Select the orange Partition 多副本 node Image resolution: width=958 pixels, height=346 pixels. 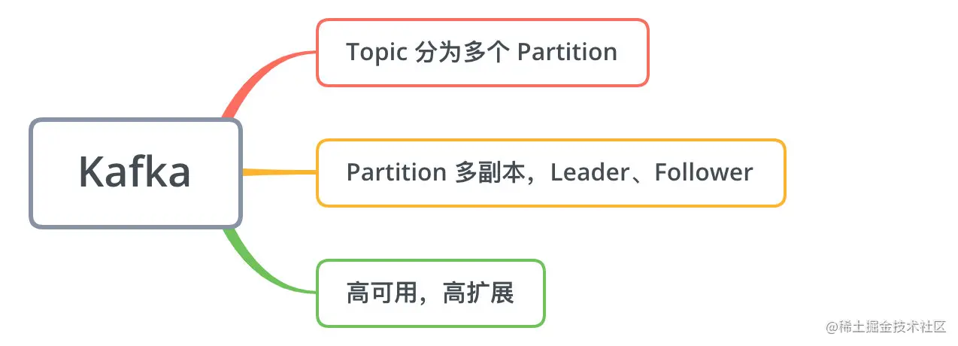pos(550,173)
